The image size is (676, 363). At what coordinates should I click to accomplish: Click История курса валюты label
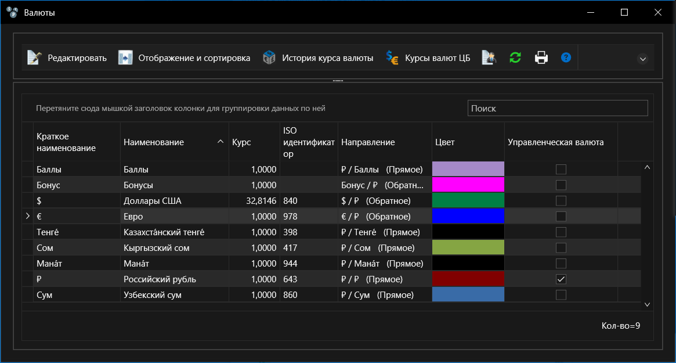(328, 58)
